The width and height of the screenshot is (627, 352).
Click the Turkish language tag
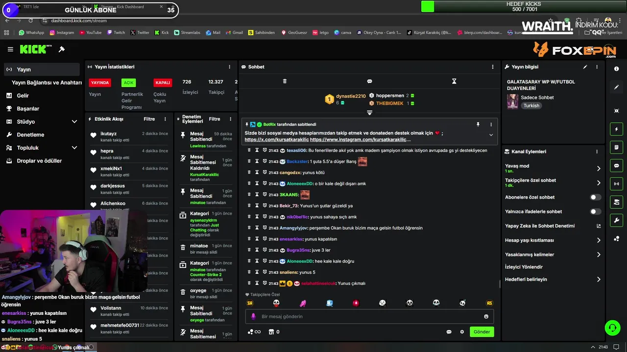[x=531, y=106]
